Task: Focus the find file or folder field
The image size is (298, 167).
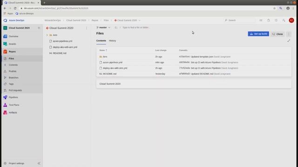Action: 136,28
